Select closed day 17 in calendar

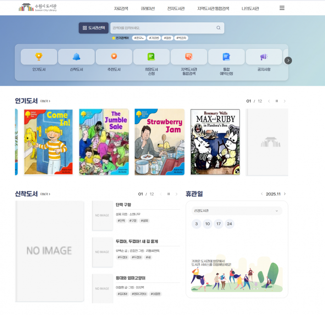pyautogui.click(x=219, y=224)
